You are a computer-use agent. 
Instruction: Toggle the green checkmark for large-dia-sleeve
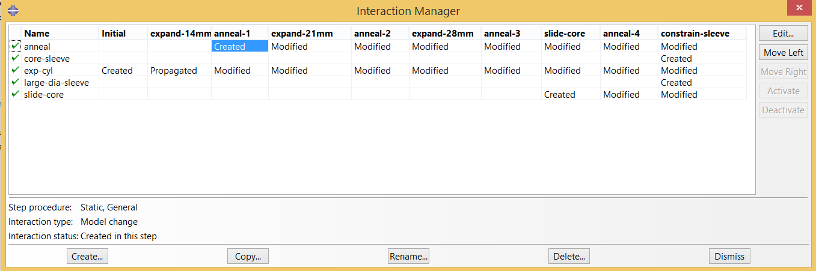pos(15,82)
